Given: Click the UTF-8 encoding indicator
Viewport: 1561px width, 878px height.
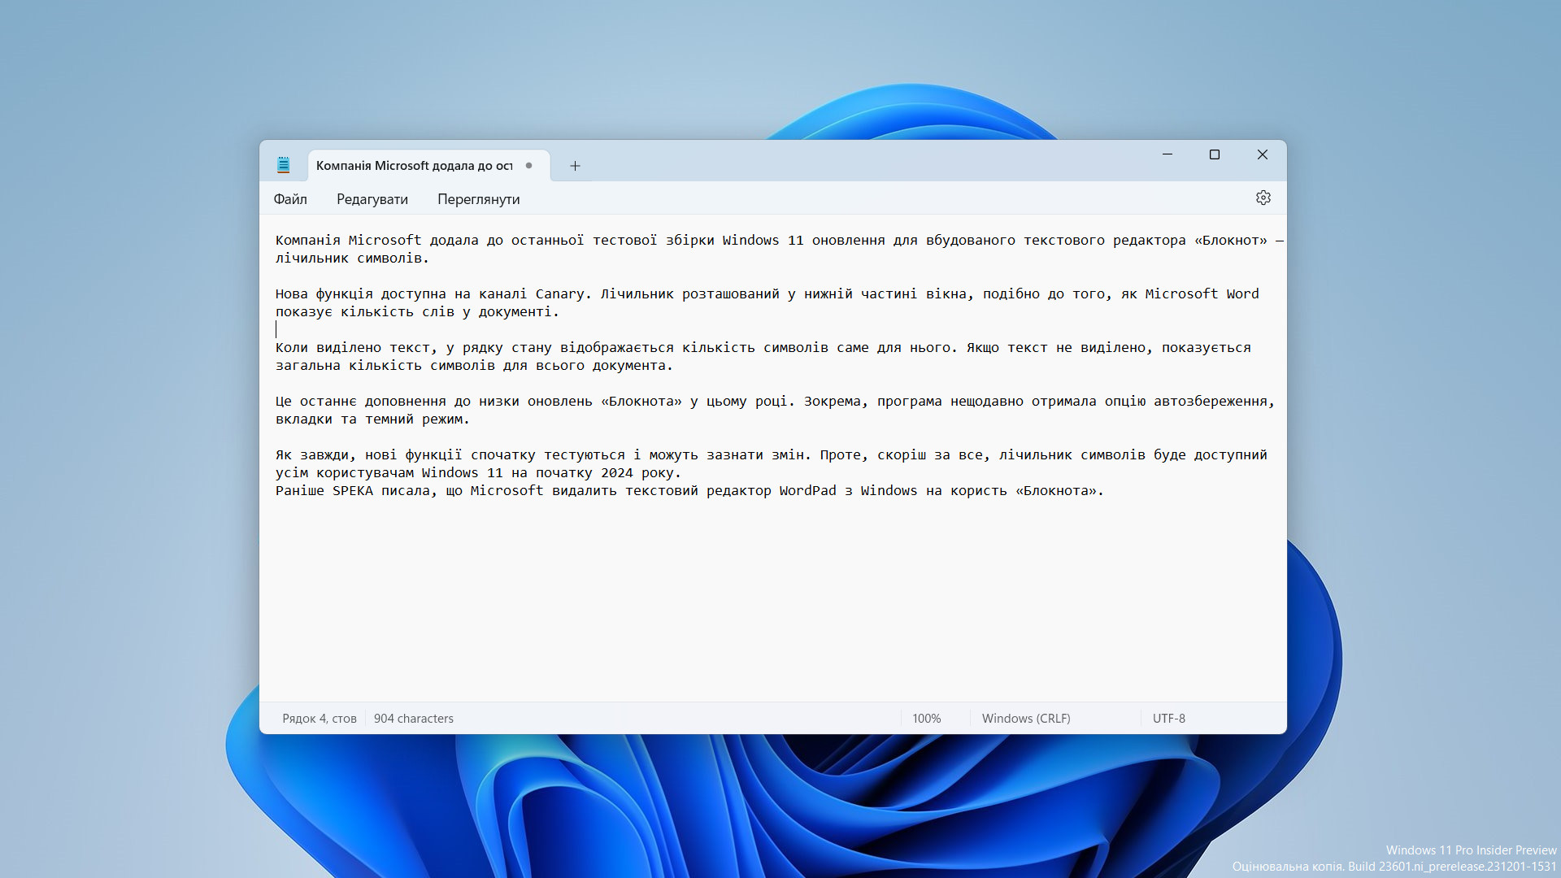Looking at the screenshot, I should [x=1168, y=719].
